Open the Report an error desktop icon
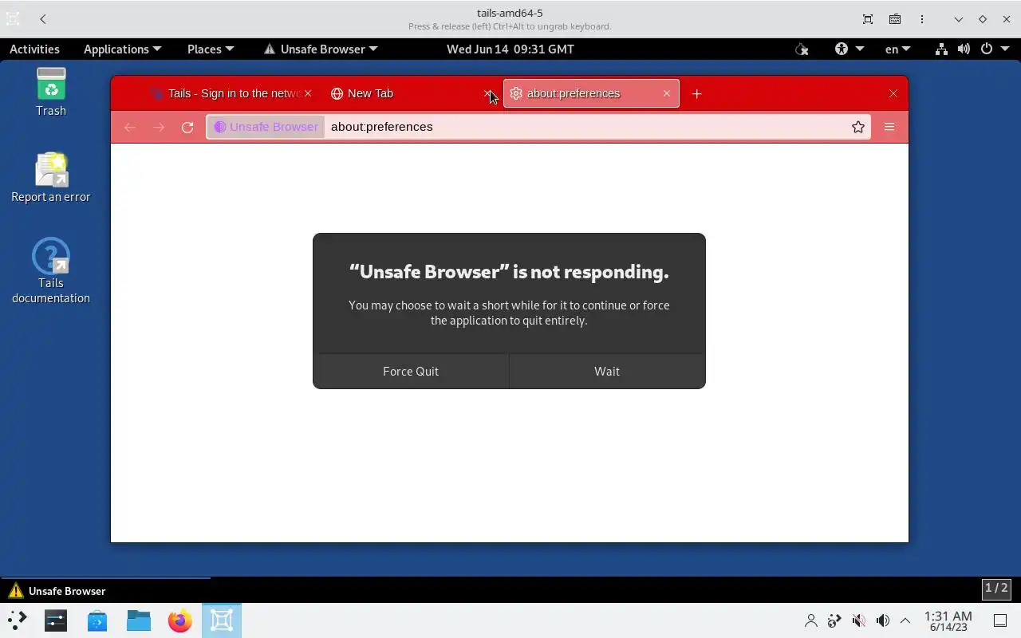Viewport: 1021px width, 638px height. click(51, 177)
